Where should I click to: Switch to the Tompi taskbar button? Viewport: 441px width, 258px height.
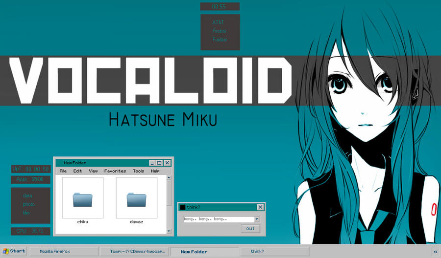(135, 252)
